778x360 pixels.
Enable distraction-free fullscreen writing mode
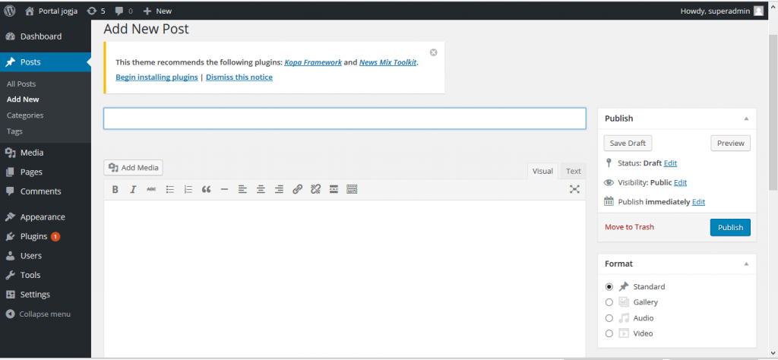pyautogui.click(x=574, y=189)
